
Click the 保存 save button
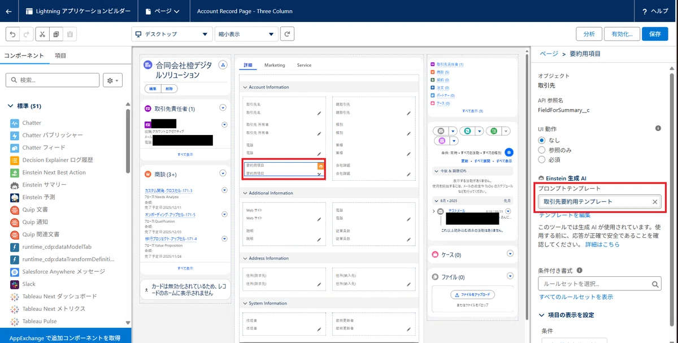click(655, 34)
